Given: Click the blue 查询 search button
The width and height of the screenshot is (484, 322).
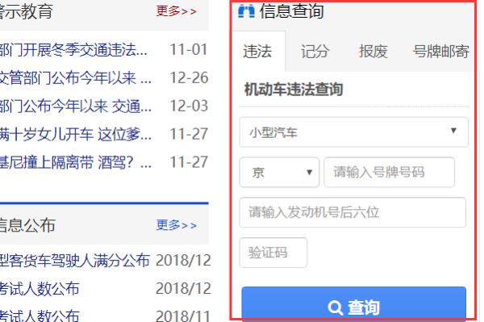Looking at the screenshot, I should tap(354, 304).
